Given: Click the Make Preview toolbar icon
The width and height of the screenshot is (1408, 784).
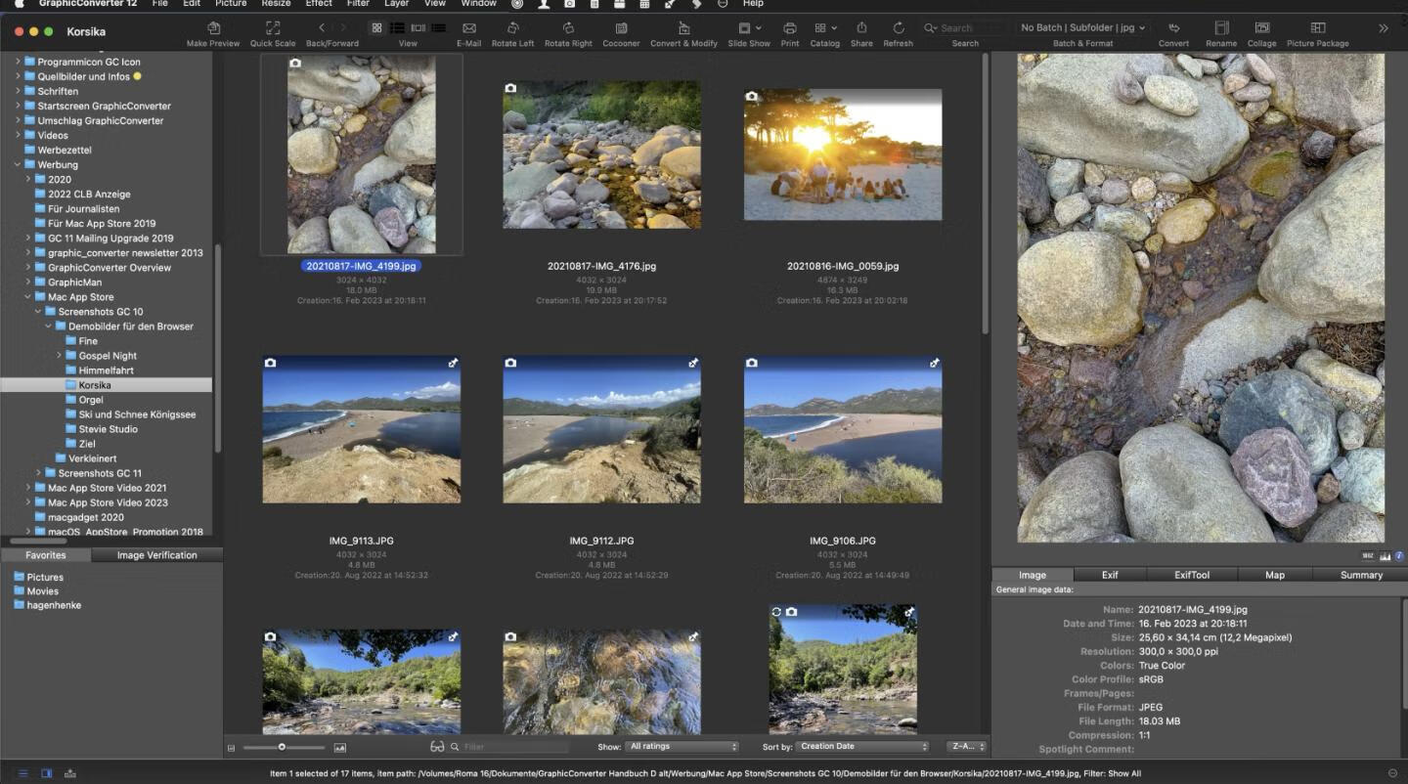Looking at the screenshot, I should 212,28.
